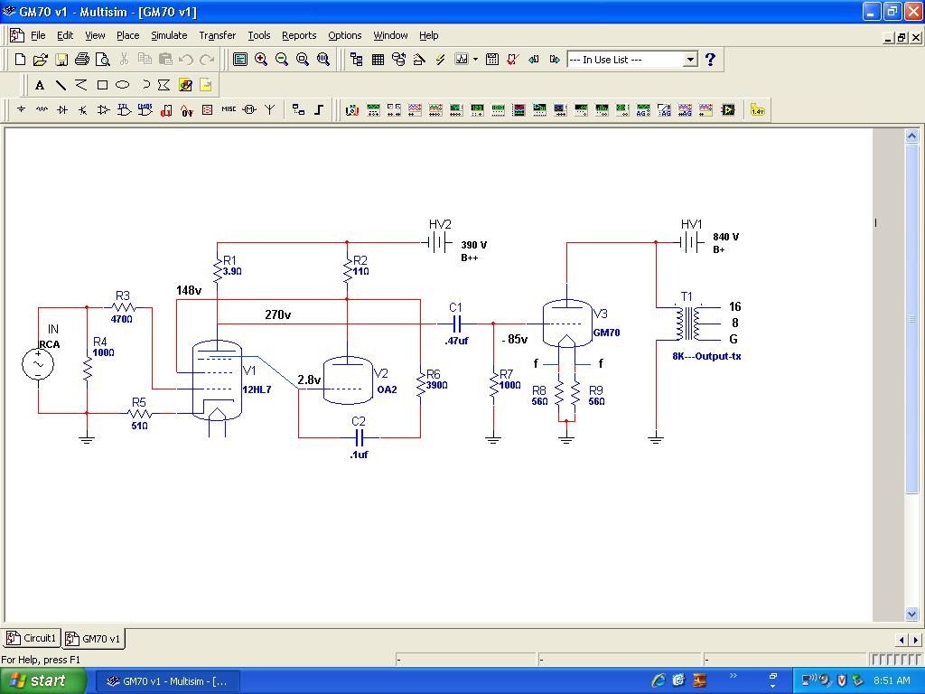The image size is (925, 694).
Task: Open the File menu
Action: click(38, 35)
